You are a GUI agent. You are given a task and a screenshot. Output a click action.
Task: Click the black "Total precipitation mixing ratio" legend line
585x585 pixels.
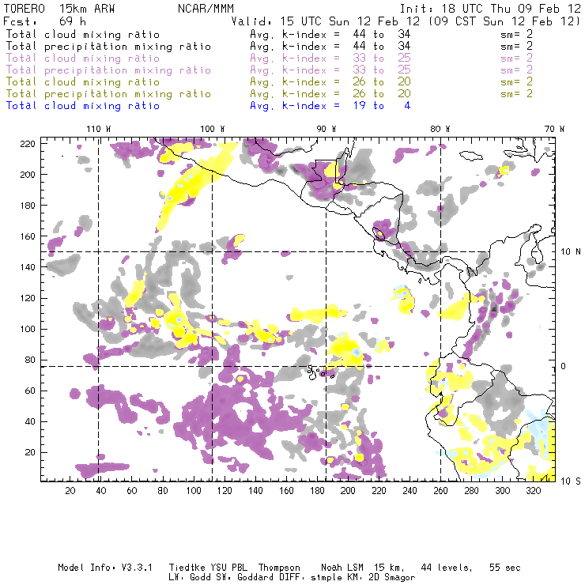[x=108, y=47]
